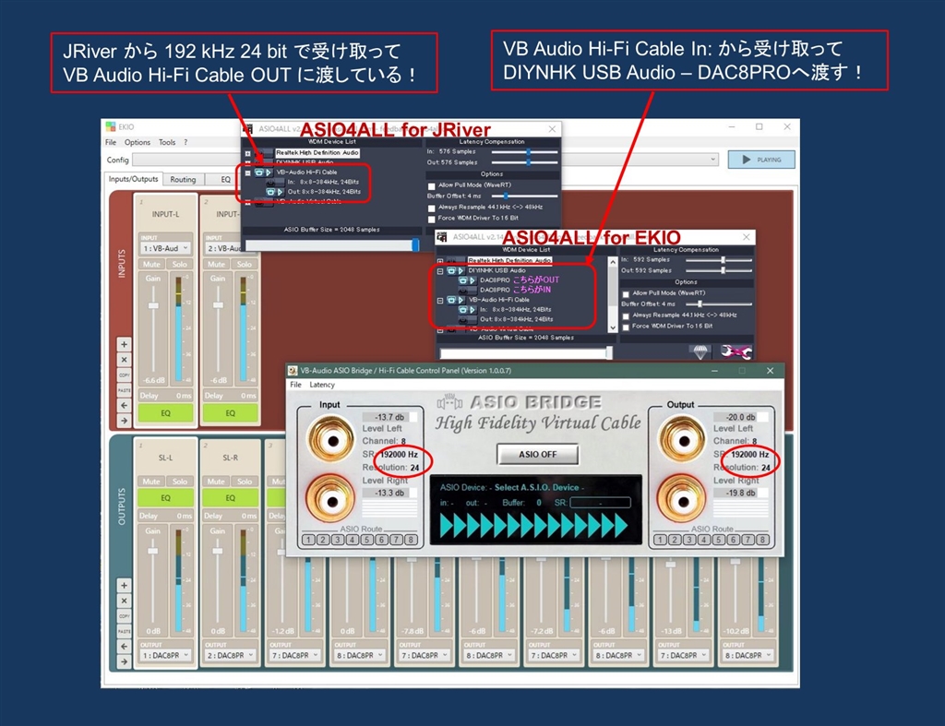
Task: Click the remove (x) icon in EKIO OUTPUTS sidebar
Action: (x=125, y=601)
